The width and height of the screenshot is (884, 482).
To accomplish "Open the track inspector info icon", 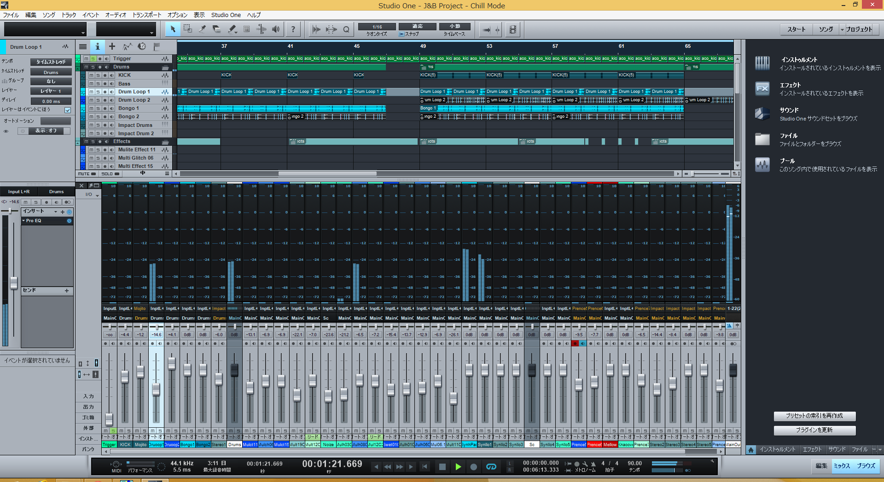I will pos(97,46).
